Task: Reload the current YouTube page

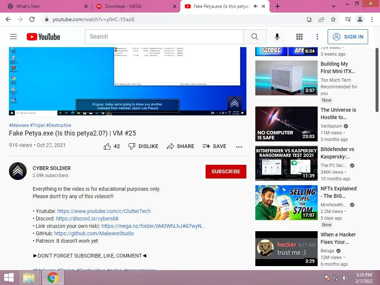Action: point(32,19)
